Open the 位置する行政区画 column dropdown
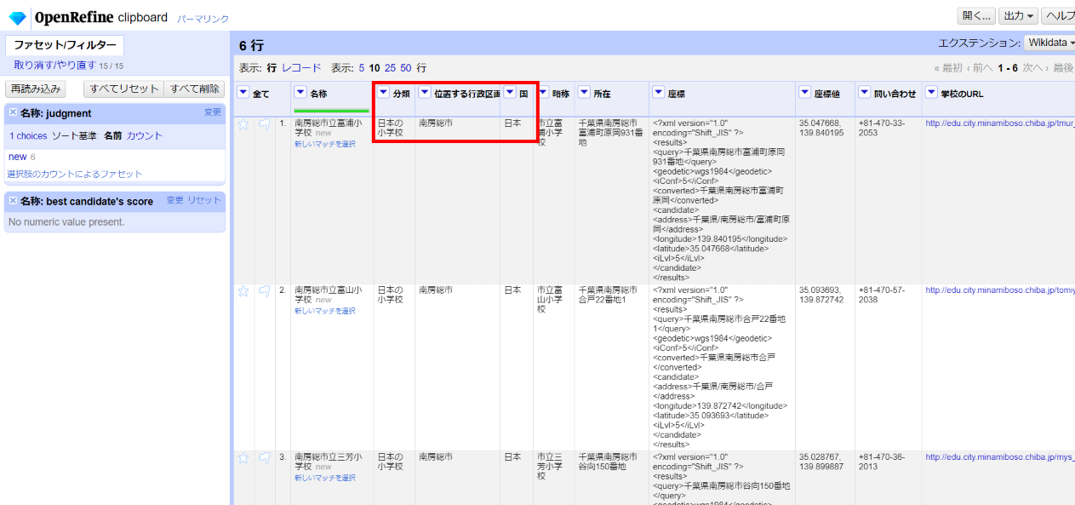 (x=425, y=93)
